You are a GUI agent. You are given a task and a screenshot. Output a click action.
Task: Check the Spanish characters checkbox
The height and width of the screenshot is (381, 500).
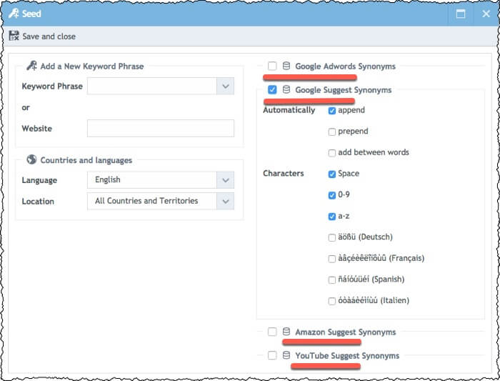[x=332, y=279]
